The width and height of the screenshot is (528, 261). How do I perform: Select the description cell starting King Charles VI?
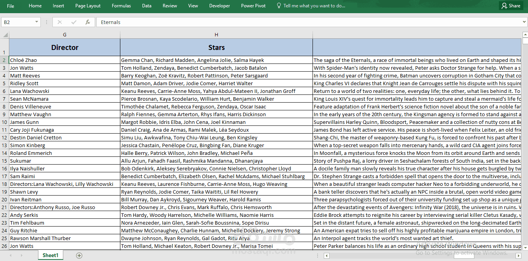(417, 83)
